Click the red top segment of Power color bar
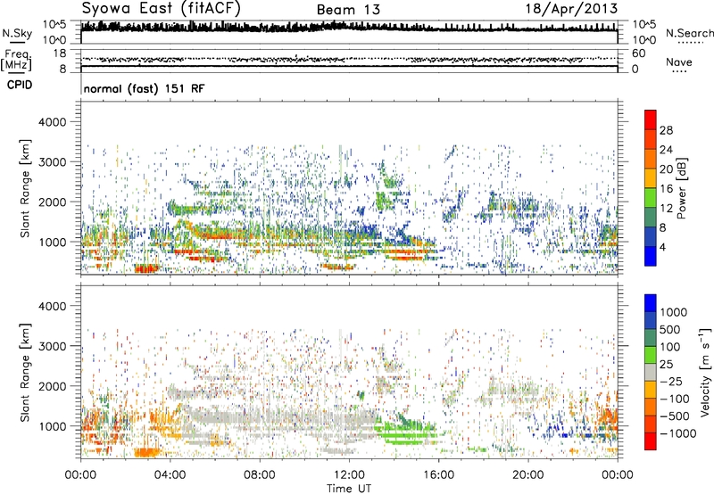Viewport: 714px width, 494px height. coord(651,119)
